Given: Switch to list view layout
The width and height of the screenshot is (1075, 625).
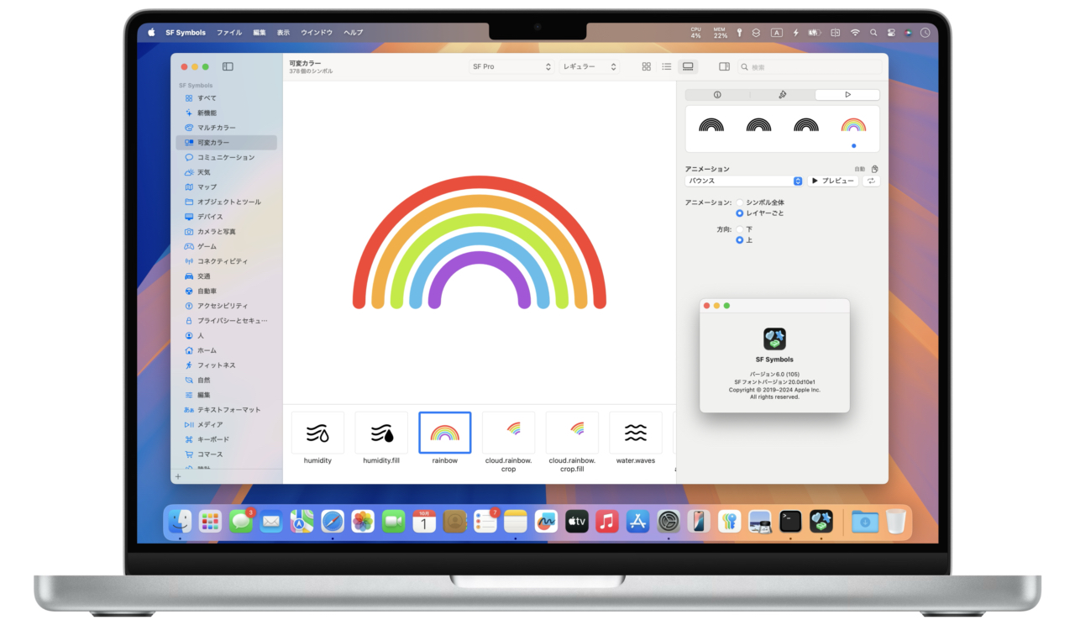Looking at the screenshot, I should [x=667, y=66].
